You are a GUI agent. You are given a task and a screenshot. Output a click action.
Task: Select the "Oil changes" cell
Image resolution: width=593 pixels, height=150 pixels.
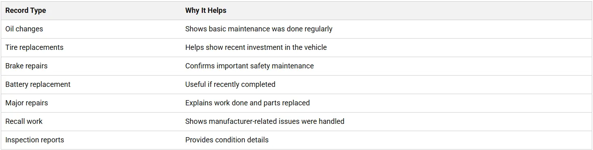tap(91, 29)
